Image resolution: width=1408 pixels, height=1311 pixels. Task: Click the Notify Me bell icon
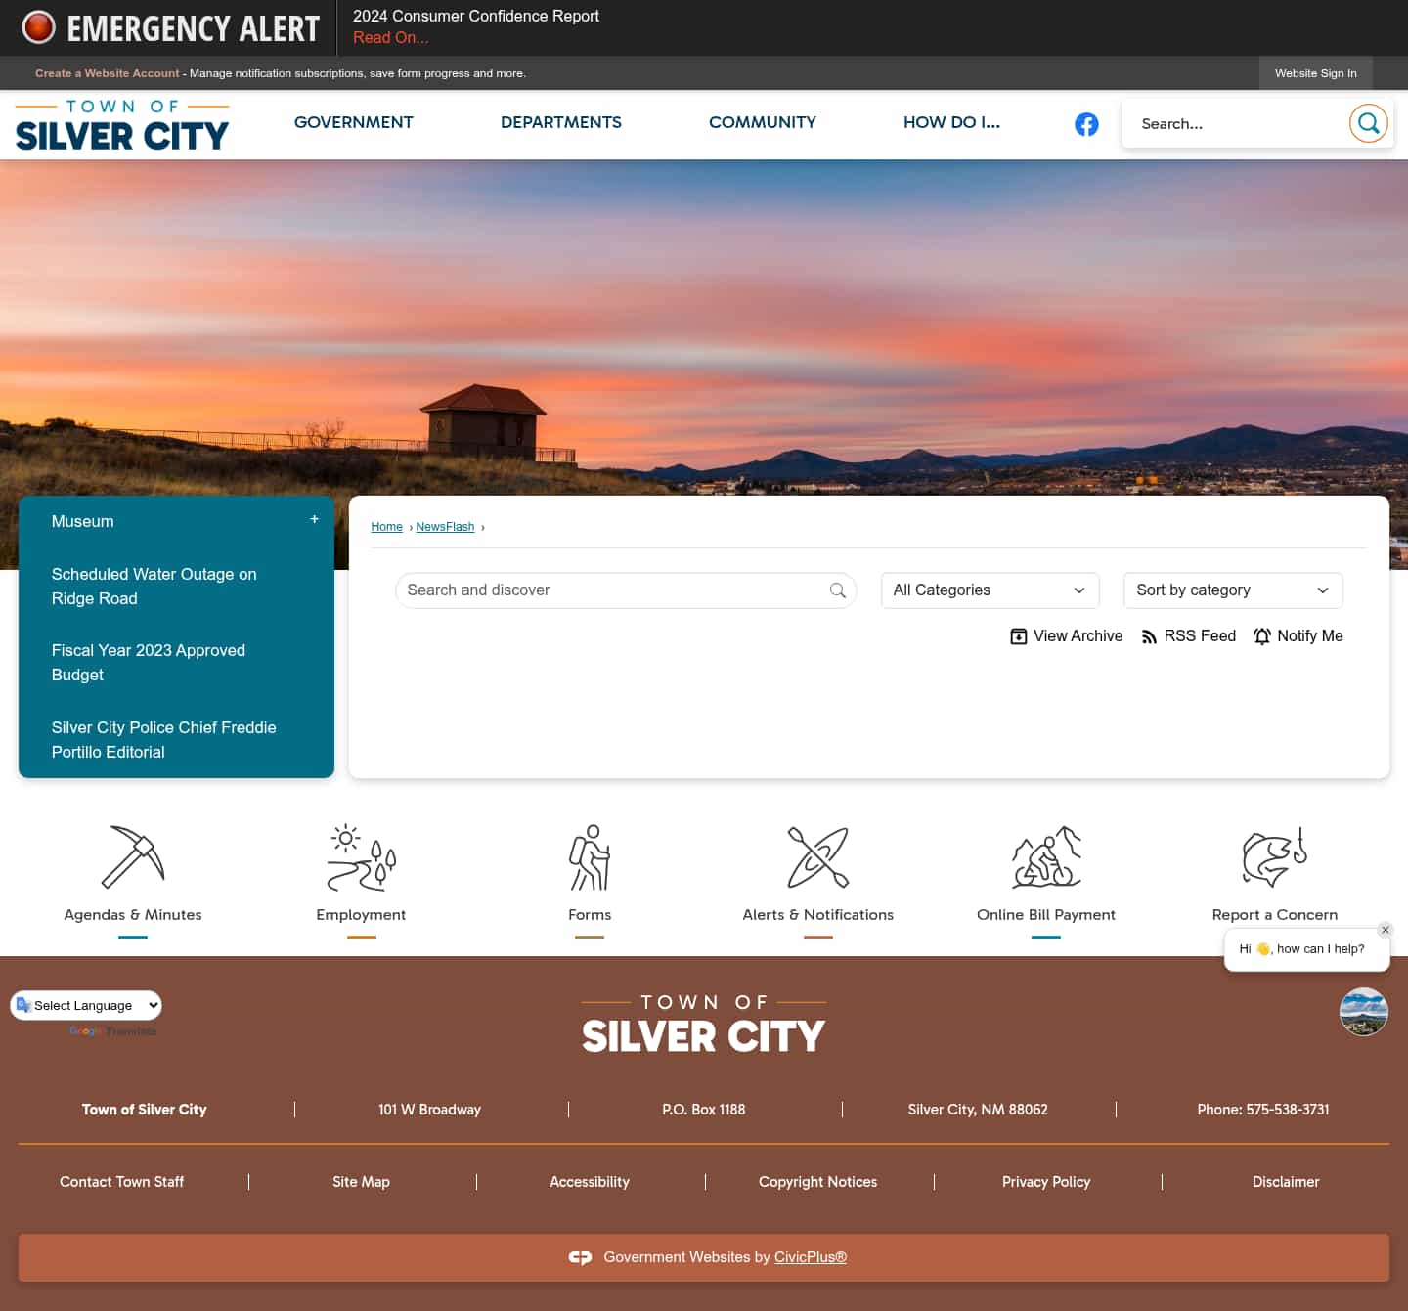tap(1261, 635)
